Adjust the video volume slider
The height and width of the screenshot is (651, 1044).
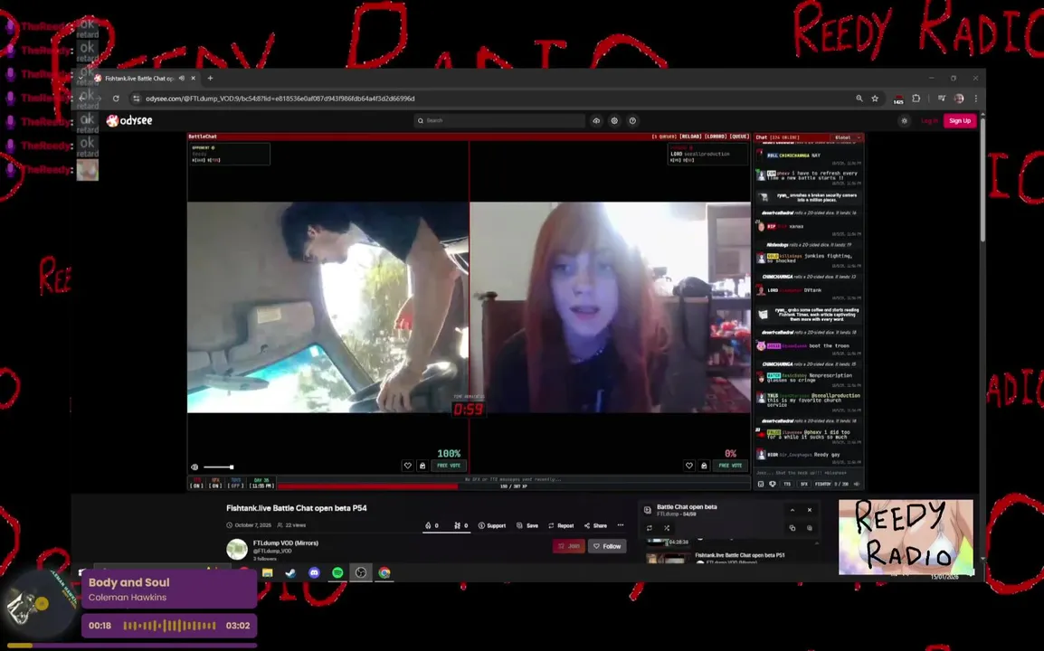click(x=218, y=467)
